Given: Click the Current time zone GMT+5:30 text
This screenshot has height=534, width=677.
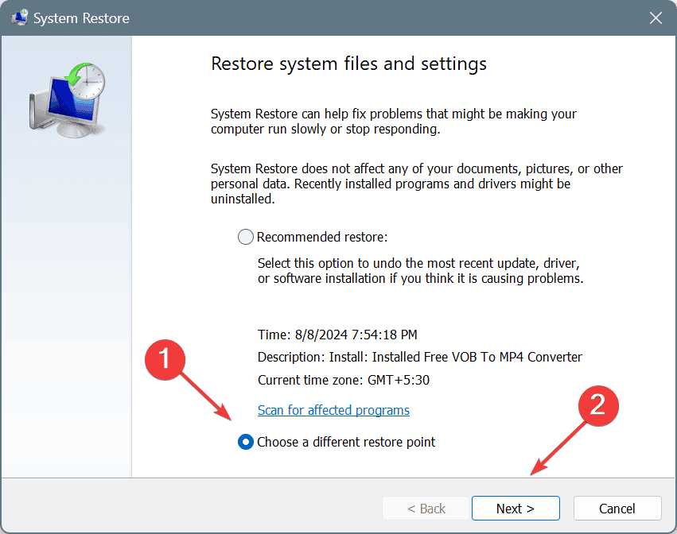Looking at the screenshot, I should tap(344, 380).
